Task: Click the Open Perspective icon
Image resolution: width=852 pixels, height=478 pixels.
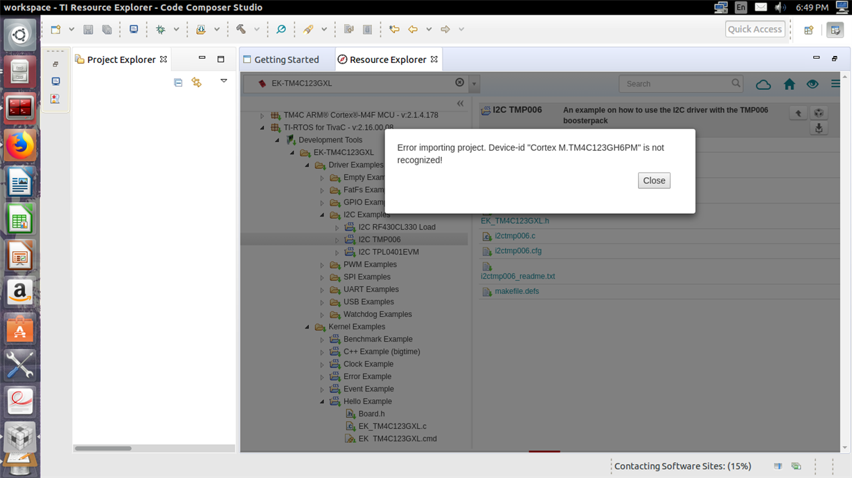Action: 808,30
